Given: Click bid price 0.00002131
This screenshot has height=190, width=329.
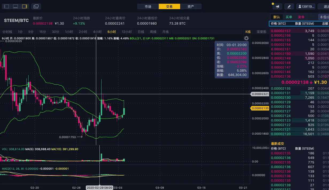Looking at the screenshot, I should click(x=281, y=93).
